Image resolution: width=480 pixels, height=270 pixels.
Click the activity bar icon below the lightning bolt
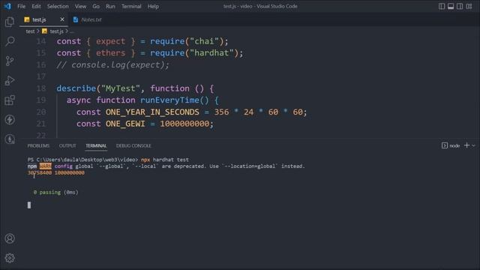[10, 139]
